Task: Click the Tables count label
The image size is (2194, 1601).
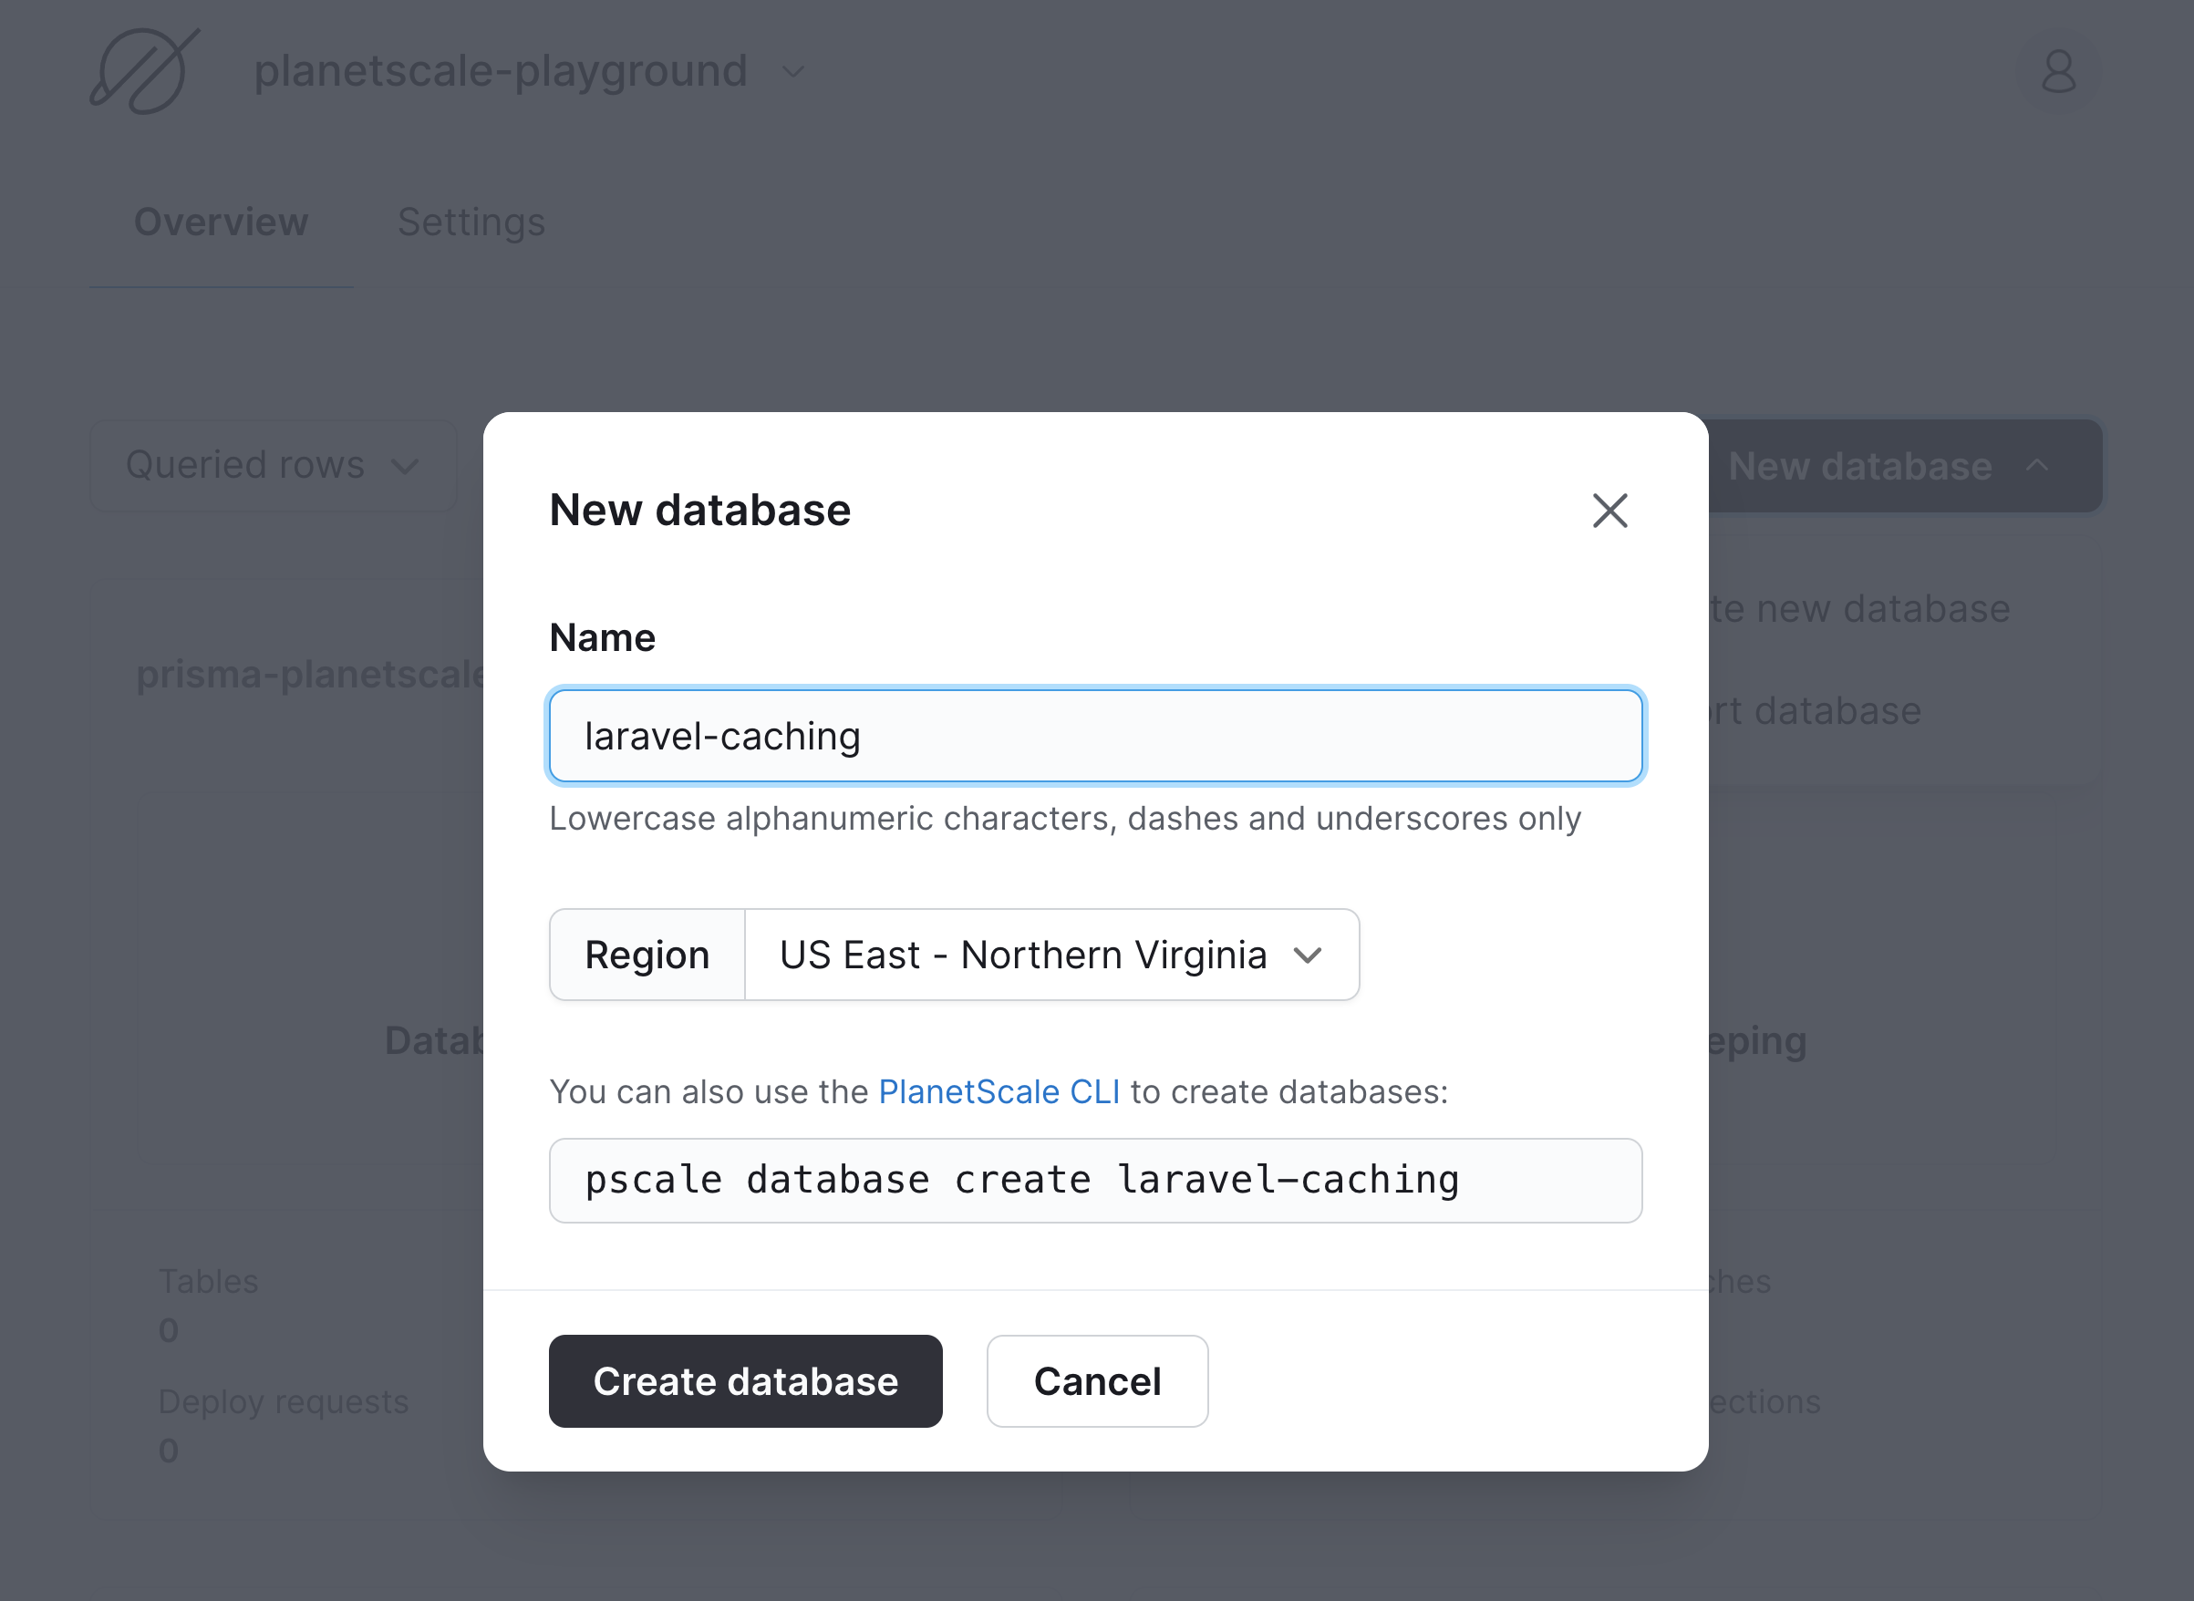Action: [208, 1281]
